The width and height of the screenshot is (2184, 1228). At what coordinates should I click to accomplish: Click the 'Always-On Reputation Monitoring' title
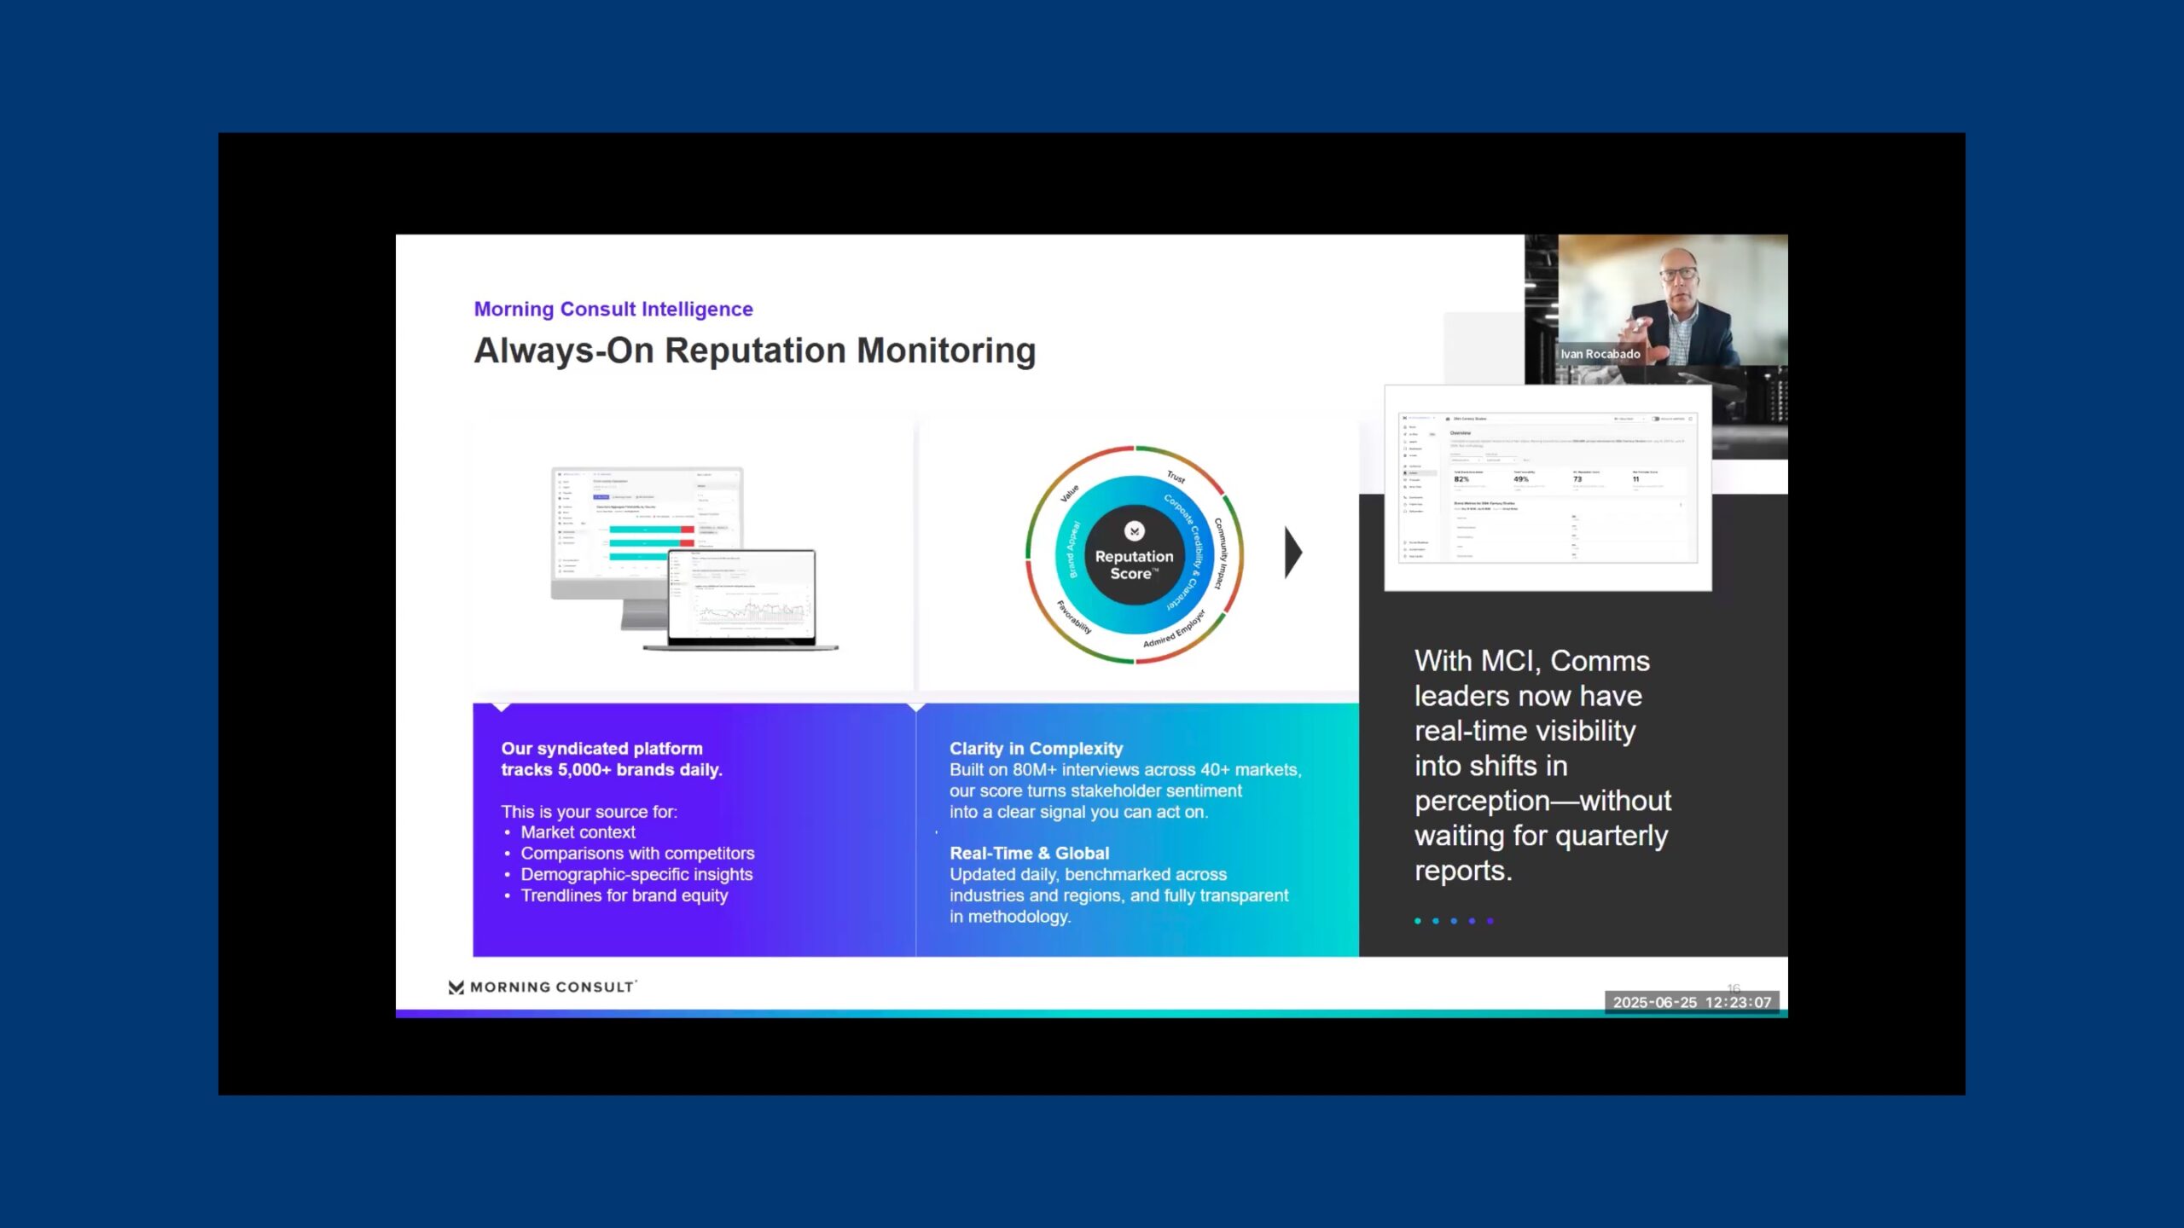(754, 350)
